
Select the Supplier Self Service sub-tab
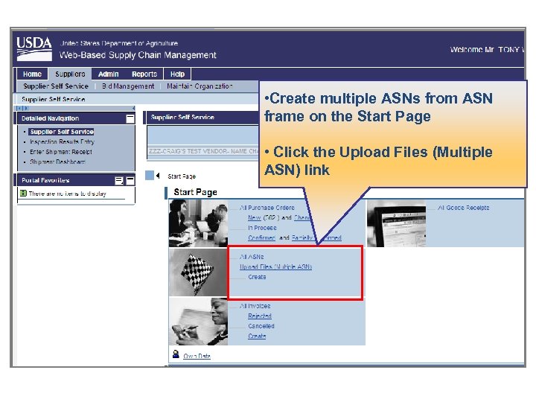56,86
